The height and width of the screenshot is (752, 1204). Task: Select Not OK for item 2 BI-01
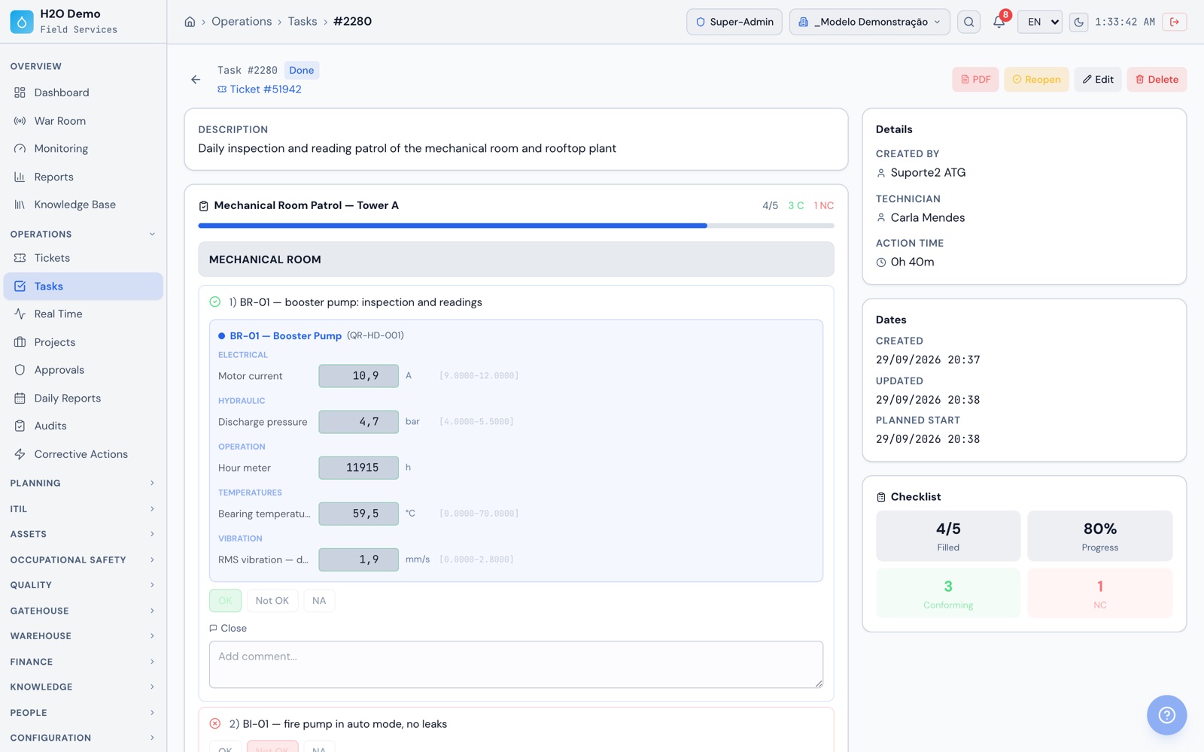pyautogui.click(x=272, y=747)
